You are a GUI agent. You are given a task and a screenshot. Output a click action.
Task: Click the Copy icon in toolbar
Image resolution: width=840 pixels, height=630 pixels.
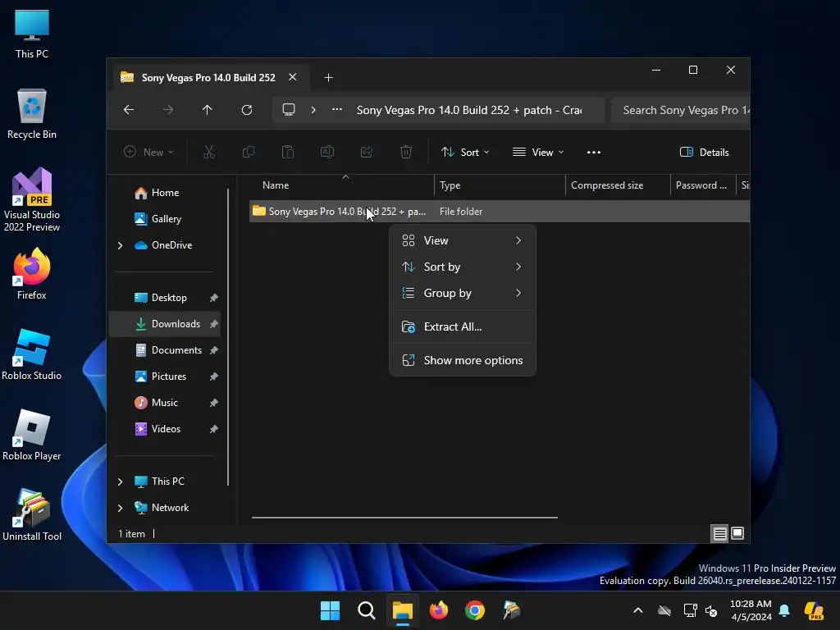click(248, 152)
